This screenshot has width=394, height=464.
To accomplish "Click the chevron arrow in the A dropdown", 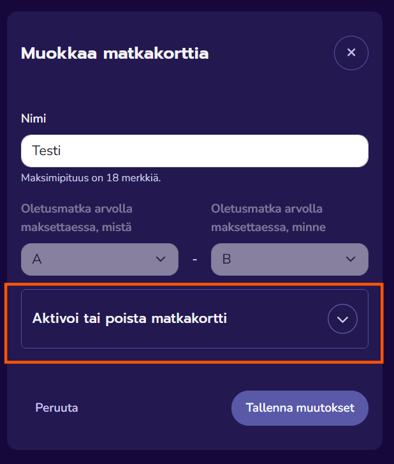I will (160, 259).
